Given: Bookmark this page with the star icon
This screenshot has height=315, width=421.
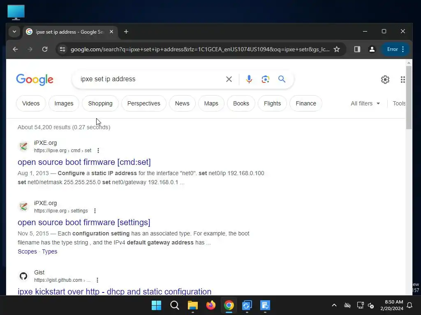Looking at the screenshot, I should pos(337,49).
